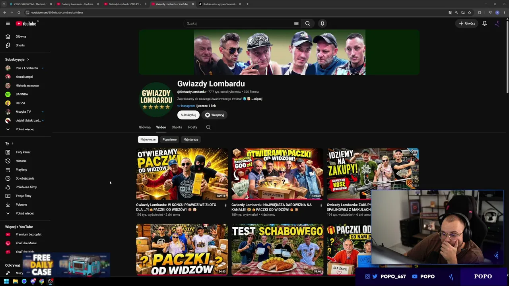Open the Chrome profile avatar
Image resolution: width=509 pixels, height=286 pixels.
497,12
